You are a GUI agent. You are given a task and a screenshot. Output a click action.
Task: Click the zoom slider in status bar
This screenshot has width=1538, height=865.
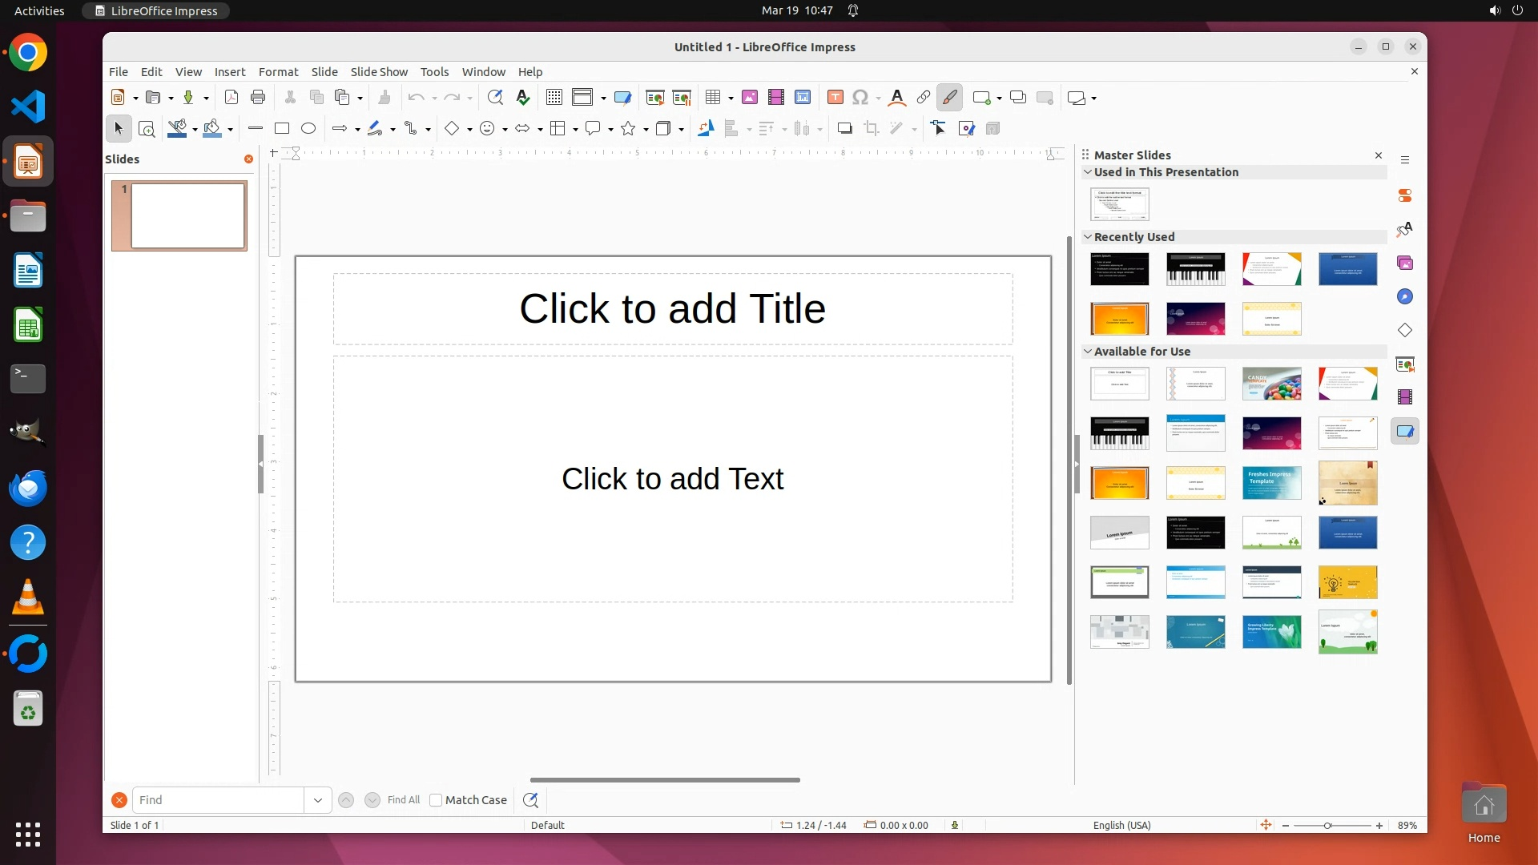(1327, 825)
